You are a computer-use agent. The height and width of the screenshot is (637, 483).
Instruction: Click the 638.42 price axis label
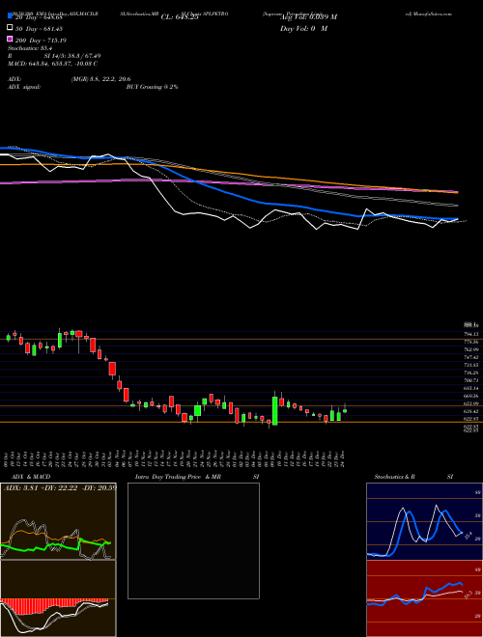[471, 411]
